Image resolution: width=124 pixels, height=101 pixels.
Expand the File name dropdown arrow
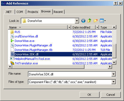113,74
